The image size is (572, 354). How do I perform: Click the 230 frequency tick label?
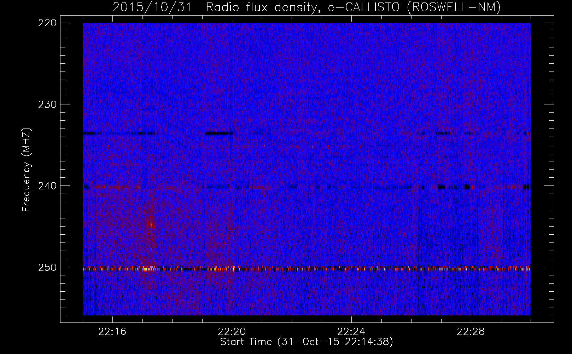[x=47, y=104]
